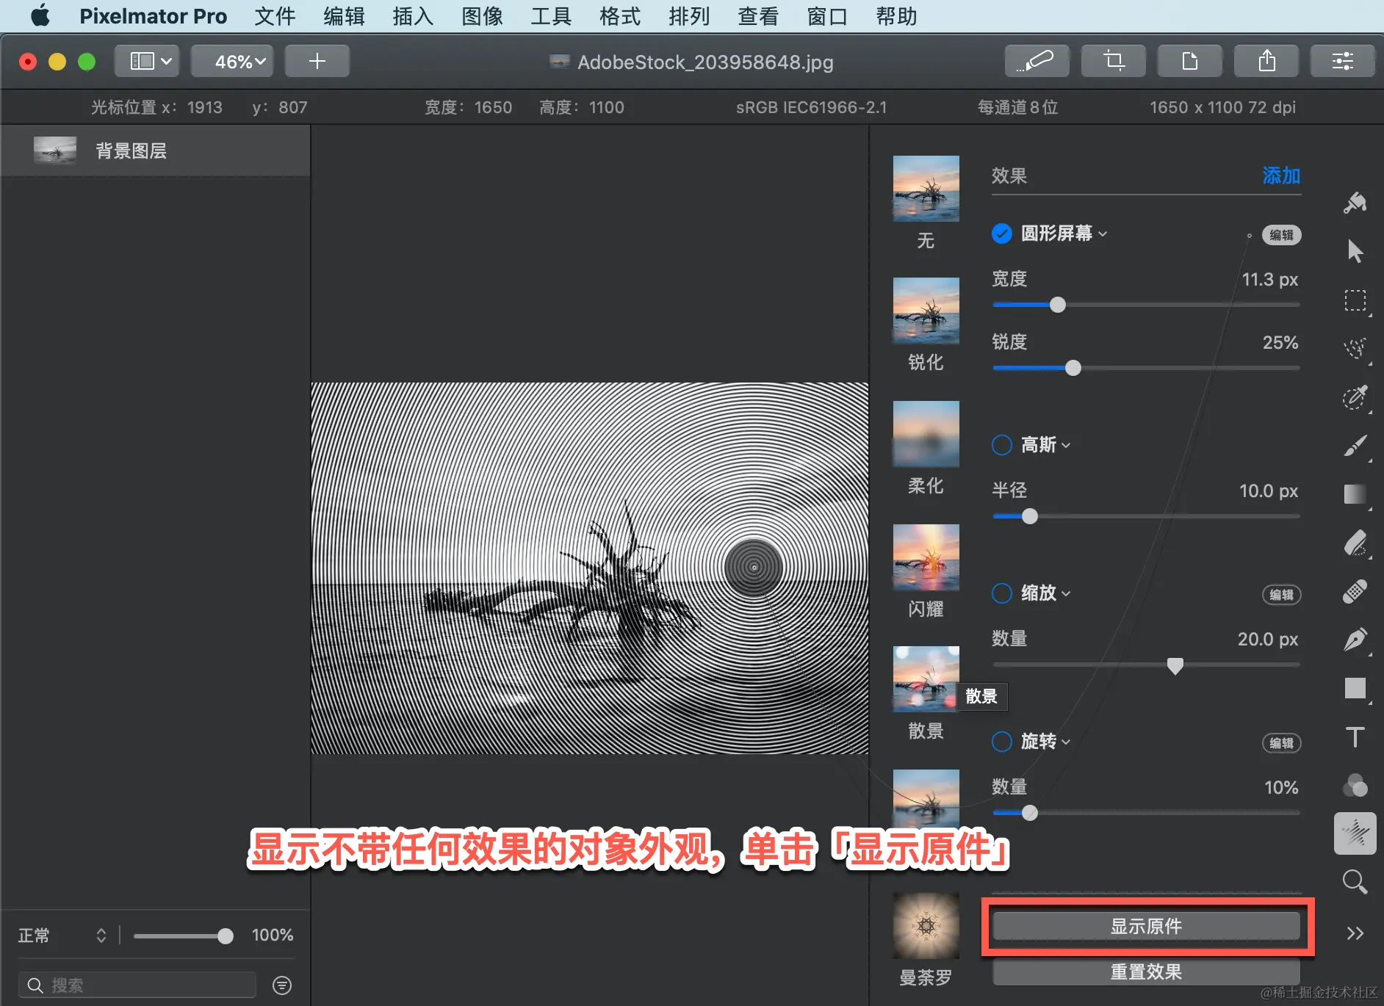Open the 编辑 menu in the menu bar

(344, 16)
